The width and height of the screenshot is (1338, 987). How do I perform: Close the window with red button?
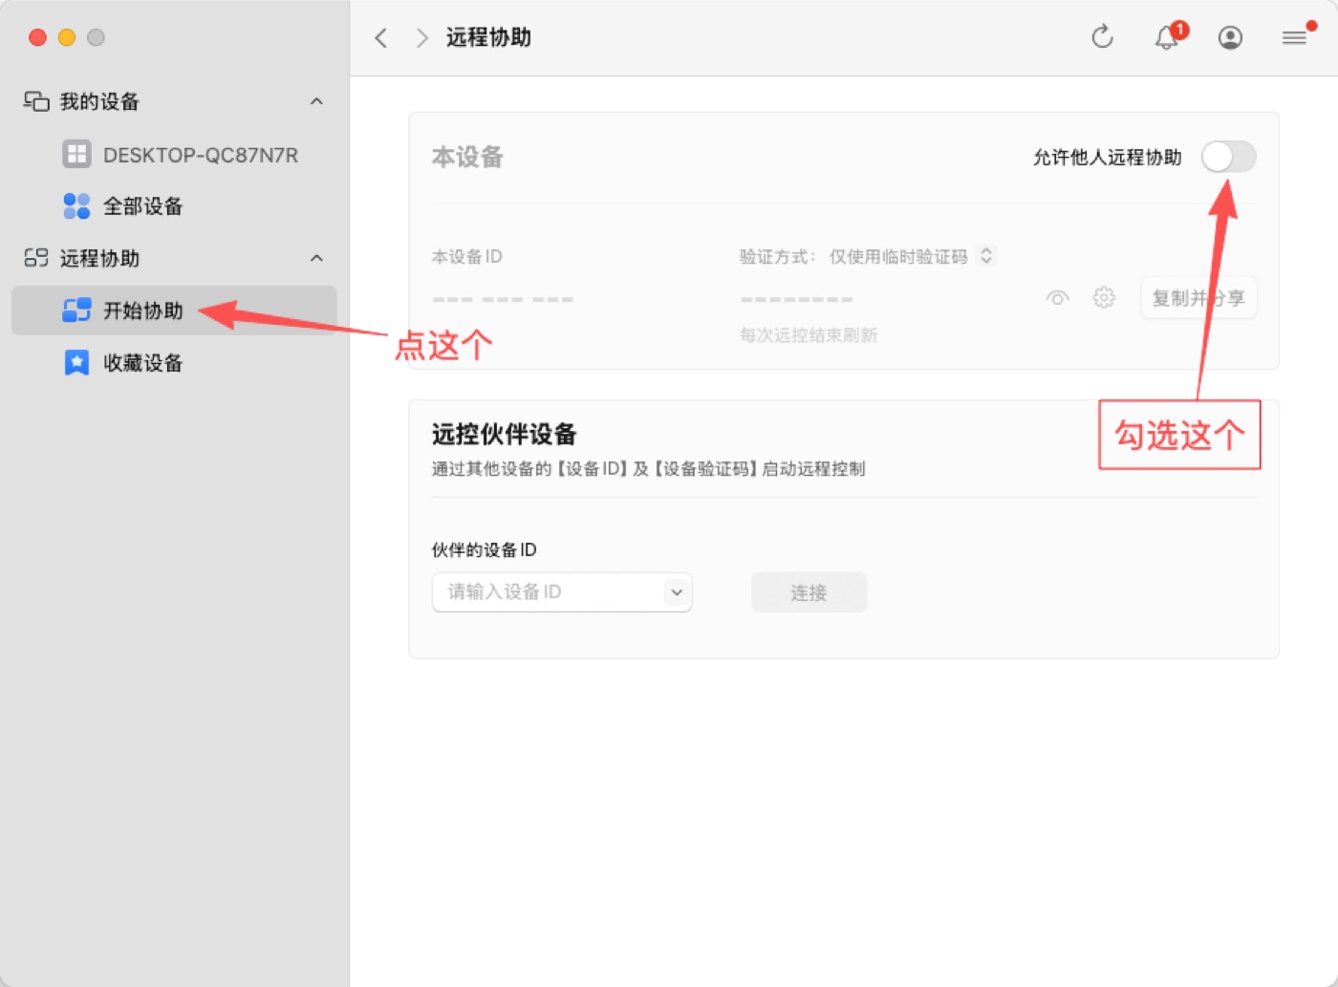[38, 37]
